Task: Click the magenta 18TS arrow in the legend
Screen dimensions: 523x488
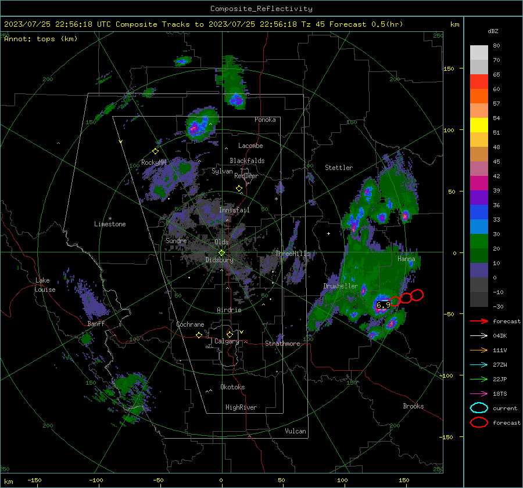Action: [479, 394]
